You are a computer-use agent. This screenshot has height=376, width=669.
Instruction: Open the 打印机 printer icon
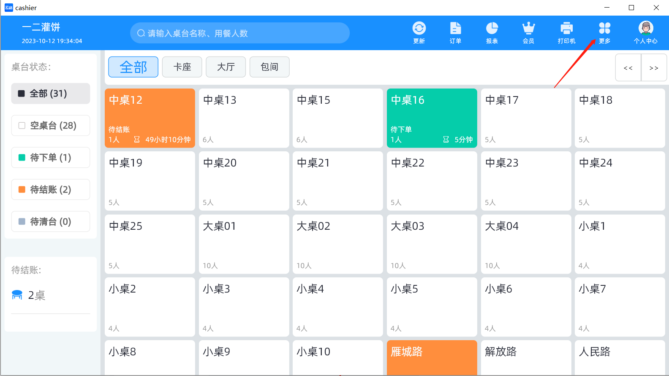pos(566,28)
